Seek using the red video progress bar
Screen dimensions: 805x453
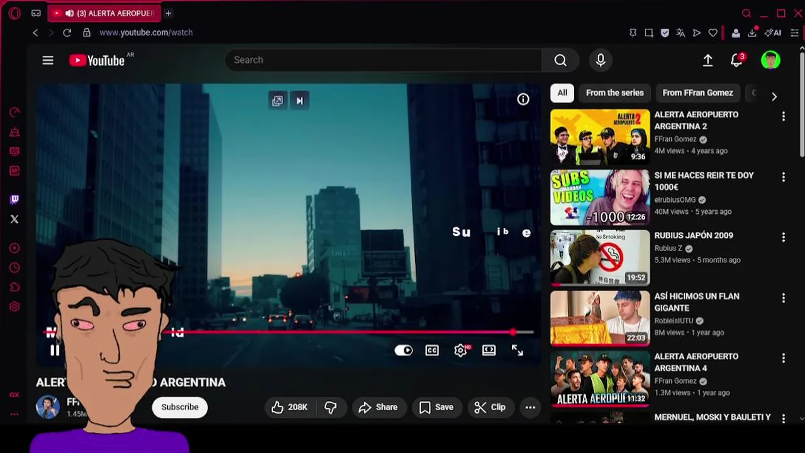point(289,332)
